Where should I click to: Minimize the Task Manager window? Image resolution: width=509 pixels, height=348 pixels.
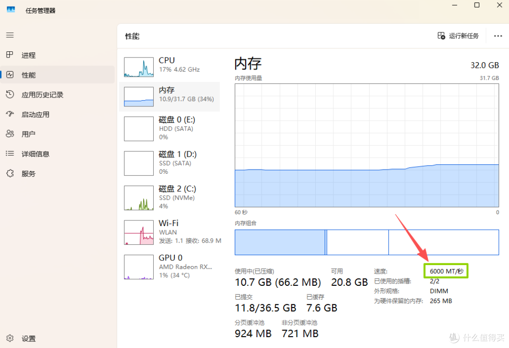[x=454, y=5]
